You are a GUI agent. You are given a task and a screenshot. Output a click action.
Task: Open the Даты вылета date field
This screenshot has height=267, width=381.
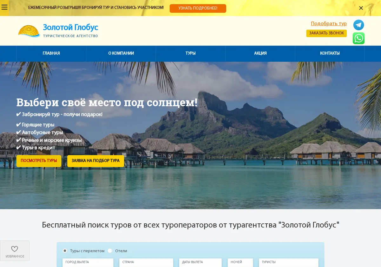point(200,263)
